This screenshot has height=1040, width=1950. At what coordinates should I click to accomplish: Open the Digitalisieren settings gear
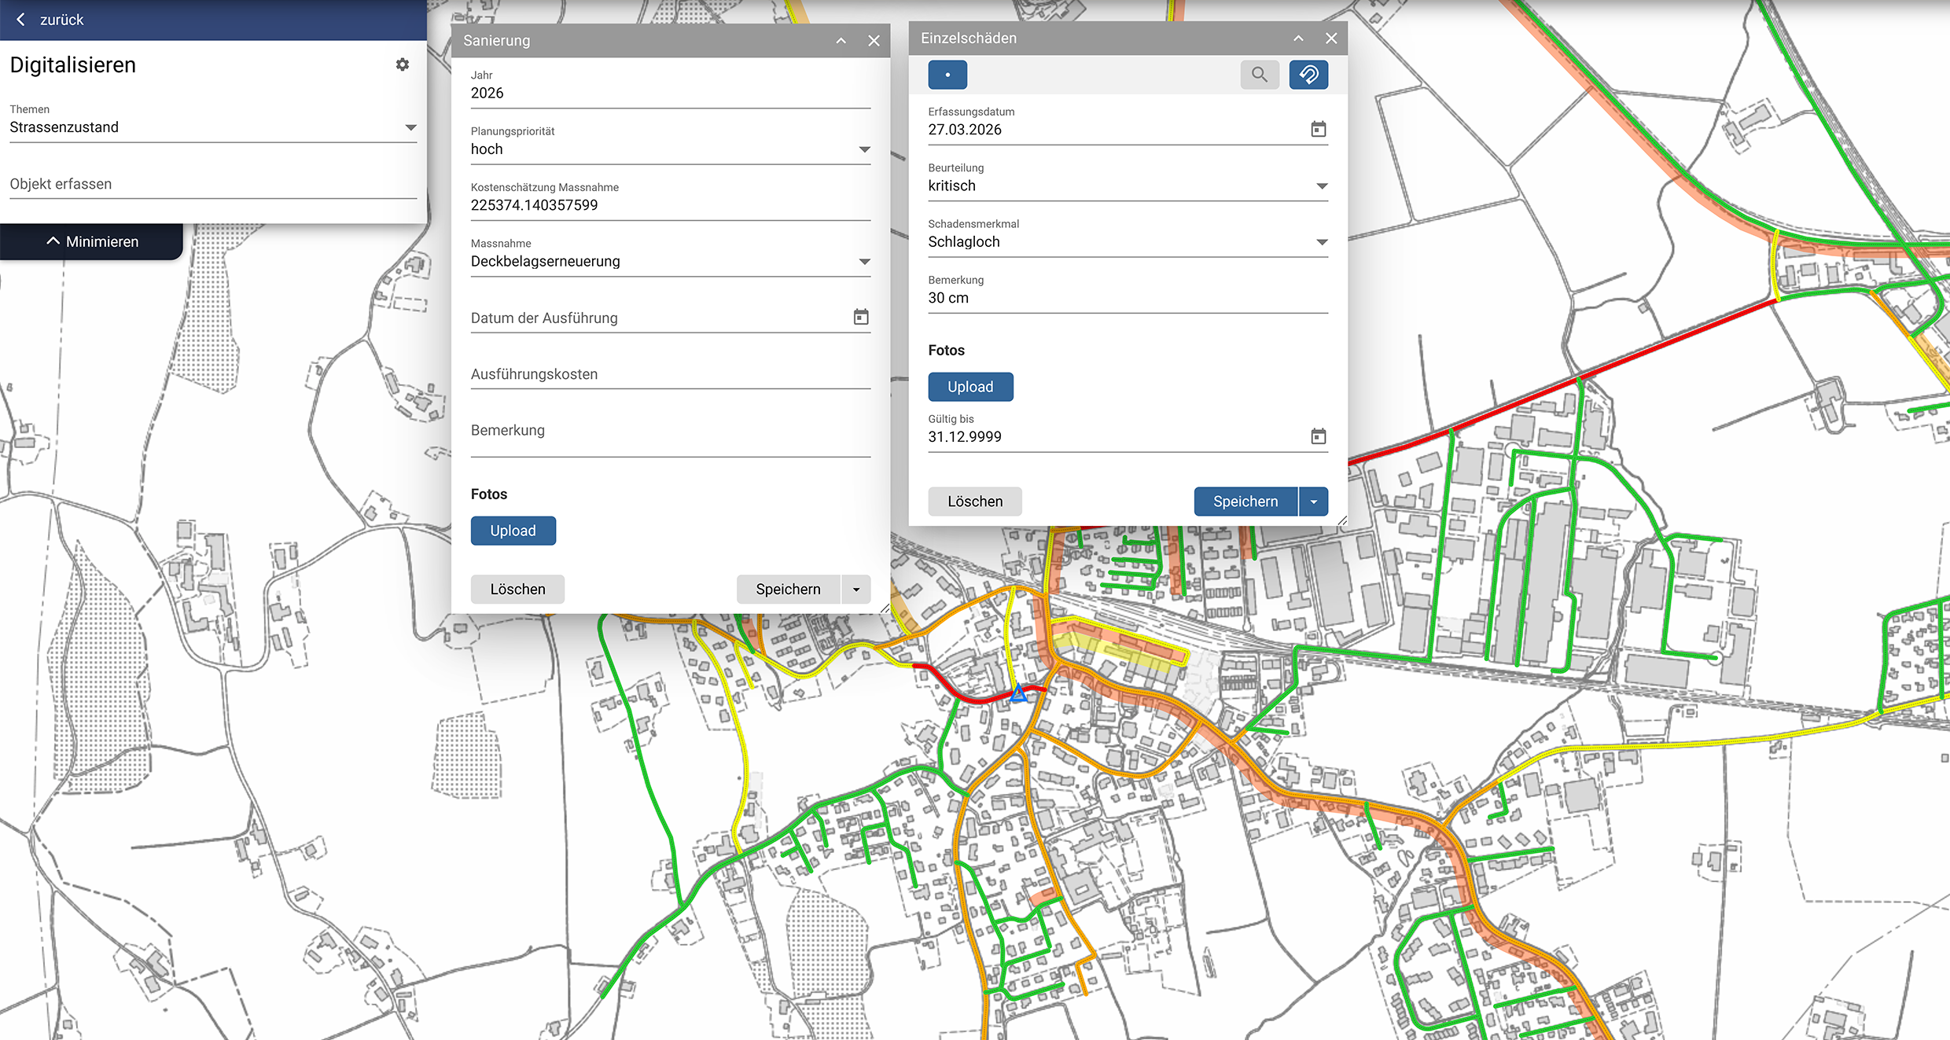(x=403, y=64)
